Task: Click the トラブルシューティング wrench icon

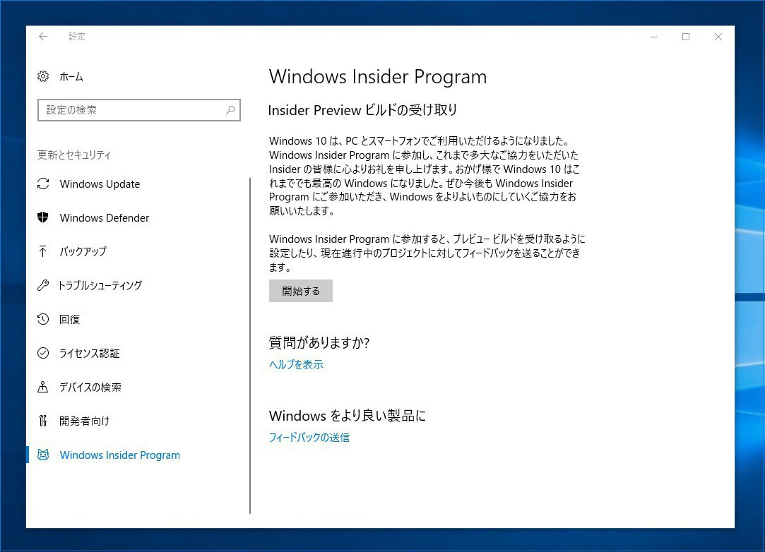Action: [x=43, y=285]
